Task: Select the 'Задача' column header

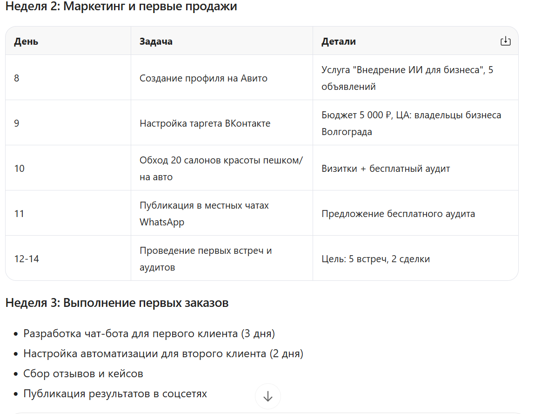Action: click(x=156, y=41)
